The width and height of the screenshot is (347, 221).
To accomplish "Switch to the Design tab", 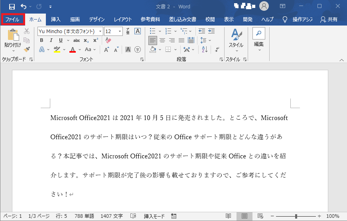I will pos(97,20).
